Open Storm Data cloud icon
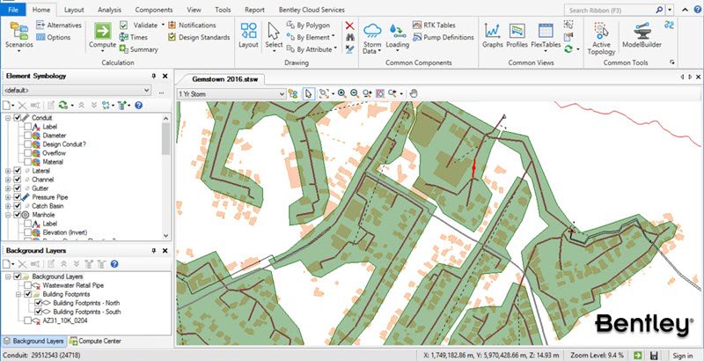 coord(372,31)
